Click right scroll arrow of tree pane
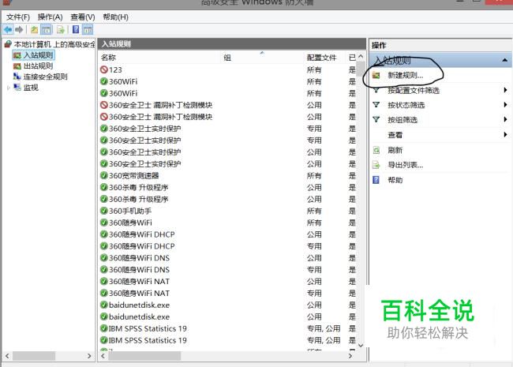The height and width of the screenshot is (367, 513). click(89, 356)
